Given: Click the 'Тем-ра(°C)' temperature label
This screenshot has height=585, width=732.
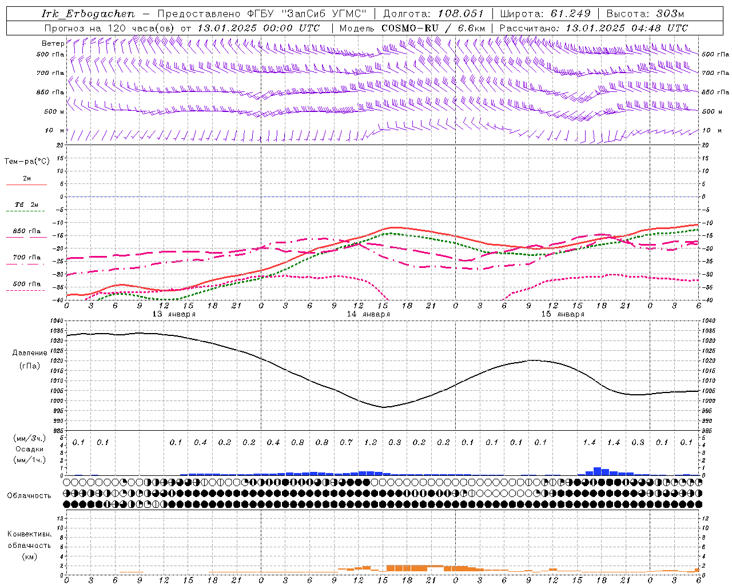Looking at the screenshot, I should click(x=27, y=162).
